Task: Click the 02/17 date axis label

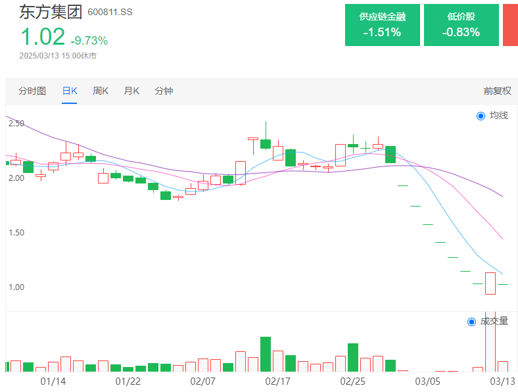Action: [x=278, y=381]
